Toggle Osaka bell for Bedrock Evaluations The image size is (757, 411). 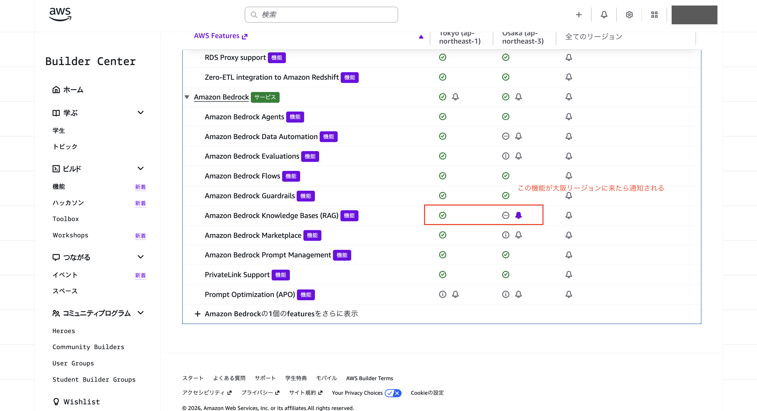pyautogui.click(x=518, y=156)
